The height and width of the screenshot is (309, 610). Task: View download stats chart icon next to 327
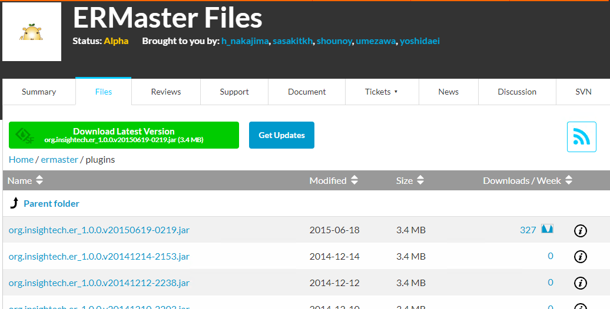[x=547, y=229]
